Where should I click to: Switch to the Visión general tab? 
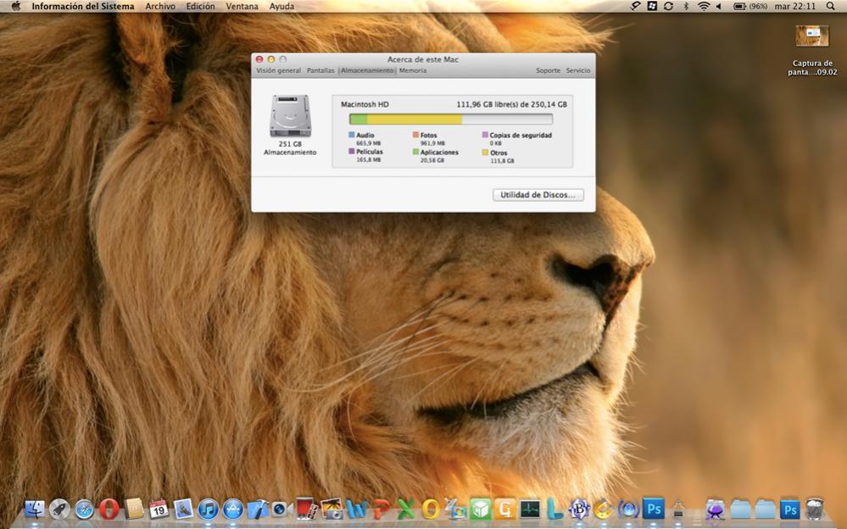point(278,71)
